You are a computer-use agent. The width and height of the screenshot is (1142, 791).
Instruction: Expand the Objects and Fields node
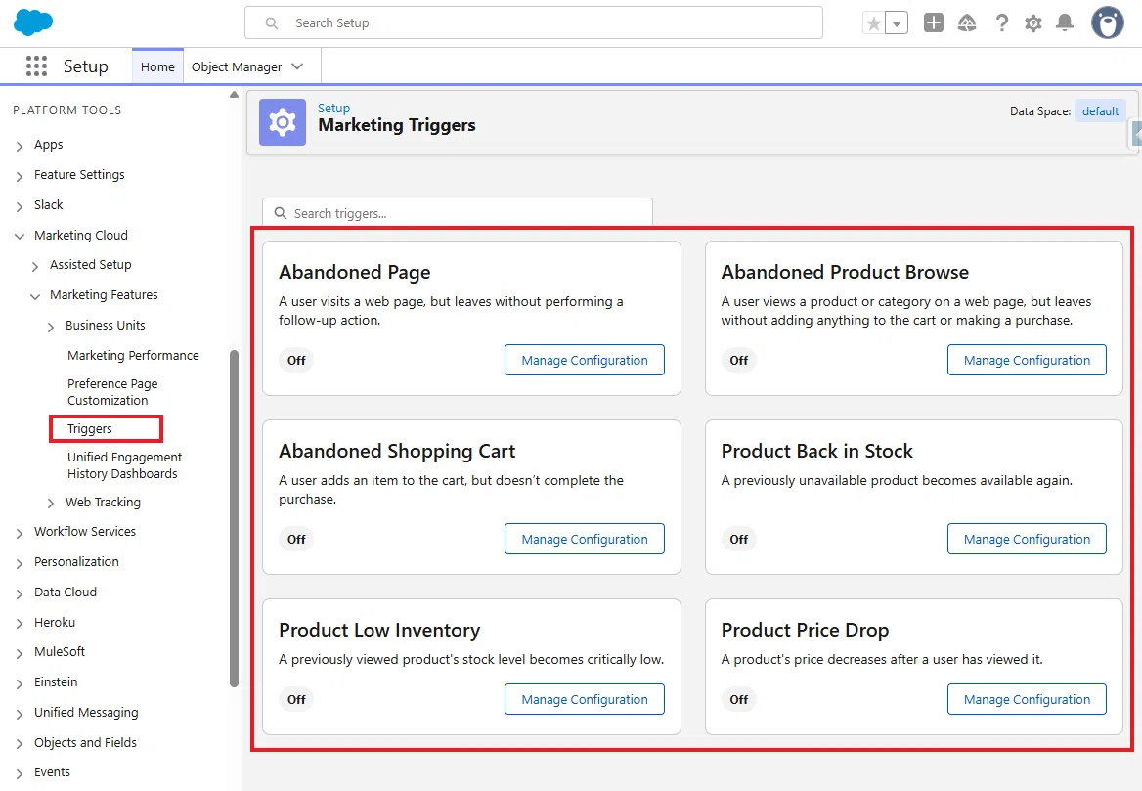20,744
